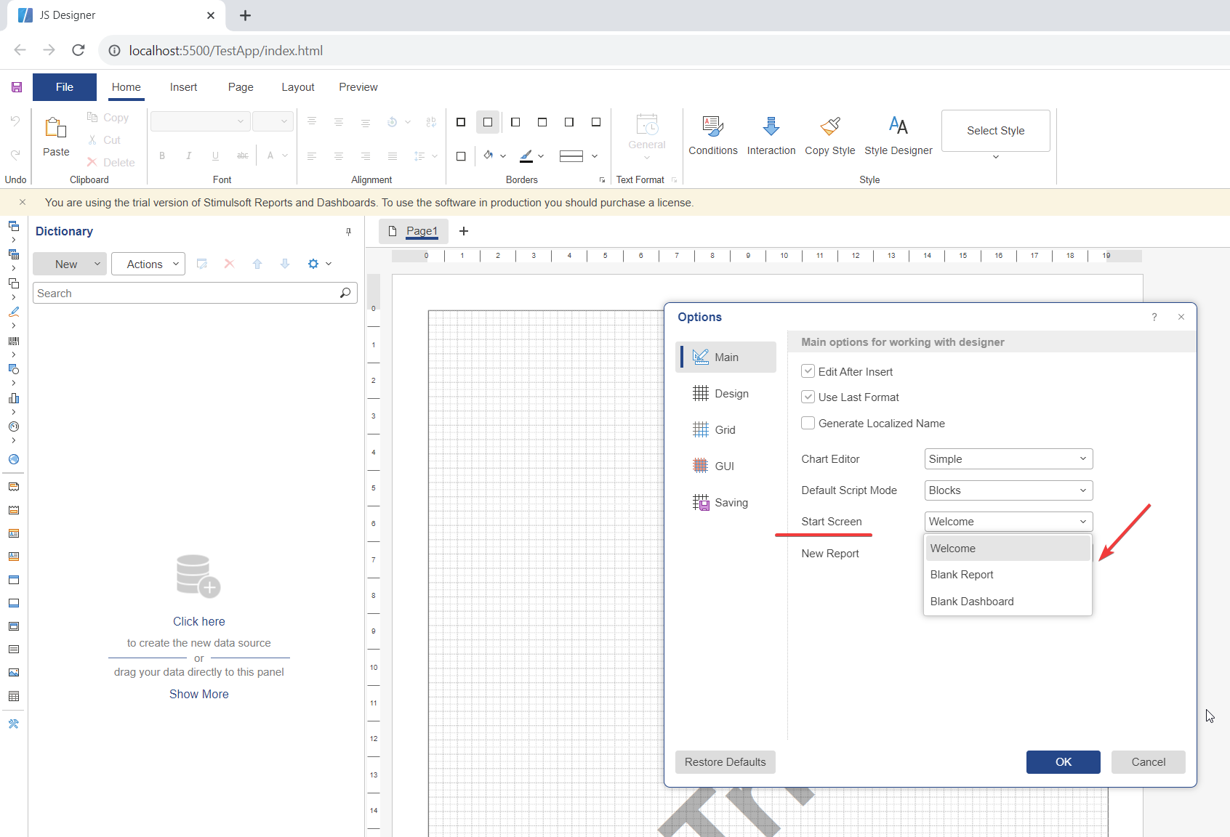1230x837 pixels.
Task: Choose Blank Report from the list
Action: [x=1008, y=575]
